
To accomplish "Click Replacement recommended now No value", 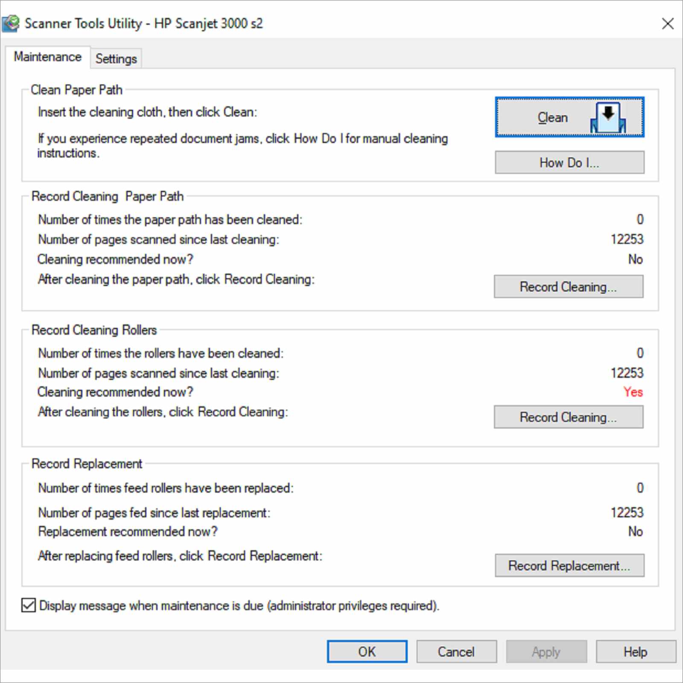I will point(635,531).
